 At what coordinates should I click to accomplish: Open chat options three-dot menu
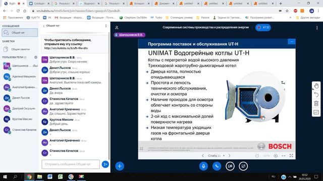[106, 26]
